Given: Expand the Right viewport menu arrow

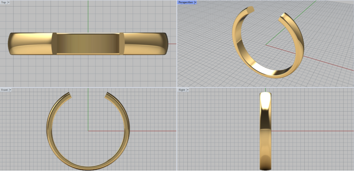Looking at the screenshot, I should pyautogui.click(x=188, y=90).
